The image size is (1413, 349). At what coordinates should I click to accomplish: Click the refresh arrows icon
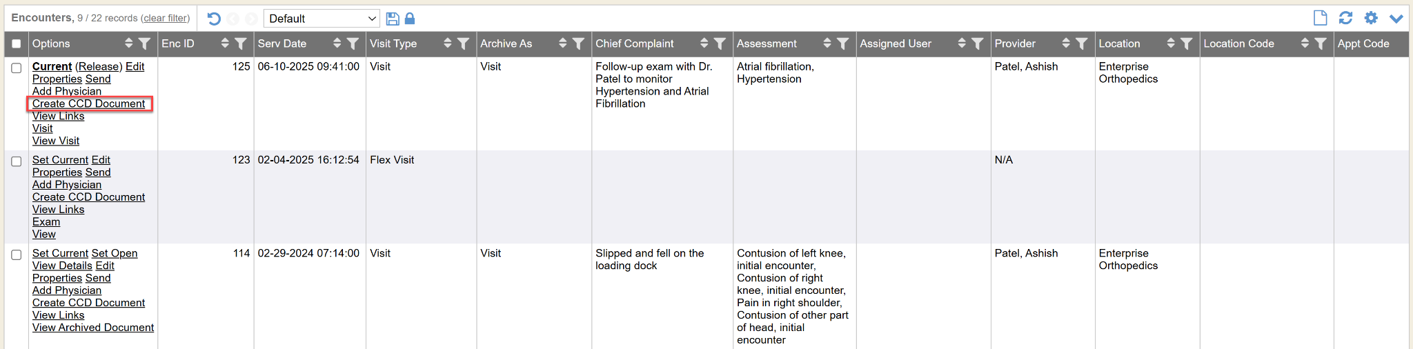coord(1345,18)
